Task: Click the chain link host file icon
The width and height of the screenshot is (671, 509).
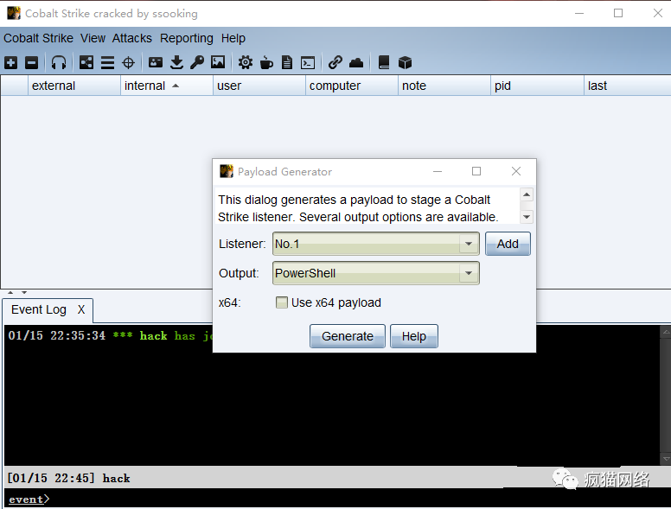Action: [335, 63]
